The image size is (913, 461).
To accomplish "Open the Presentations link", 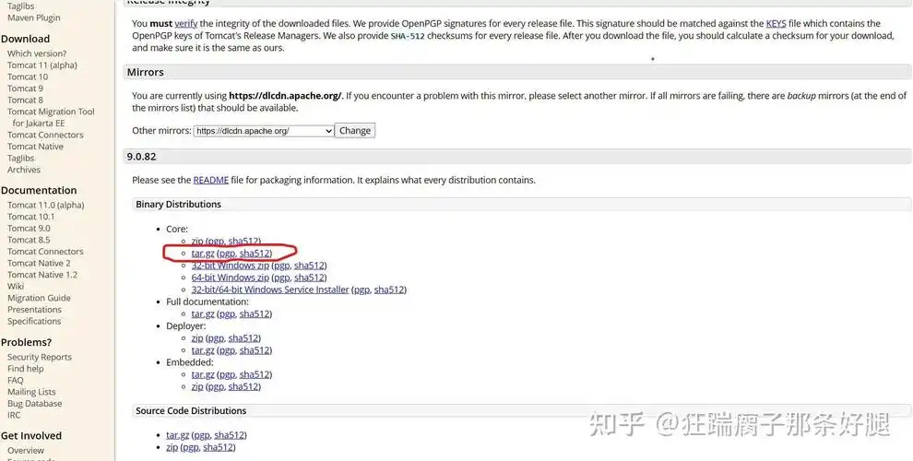I will point(34,310).
